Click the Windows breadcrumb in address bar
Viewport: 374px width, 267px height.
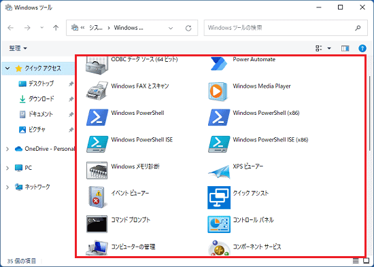(129, 28)
